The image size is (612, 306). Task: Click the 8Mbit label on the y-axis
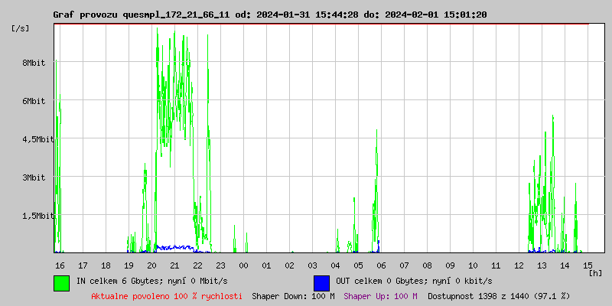point(34,63)
